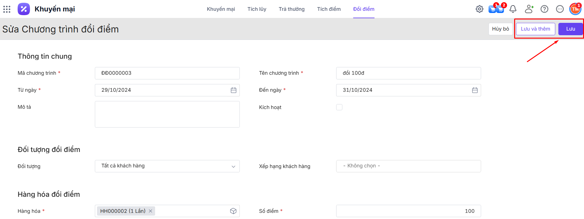Open the app launcher grid menu

pyautogui.click(x=7, y=9)
